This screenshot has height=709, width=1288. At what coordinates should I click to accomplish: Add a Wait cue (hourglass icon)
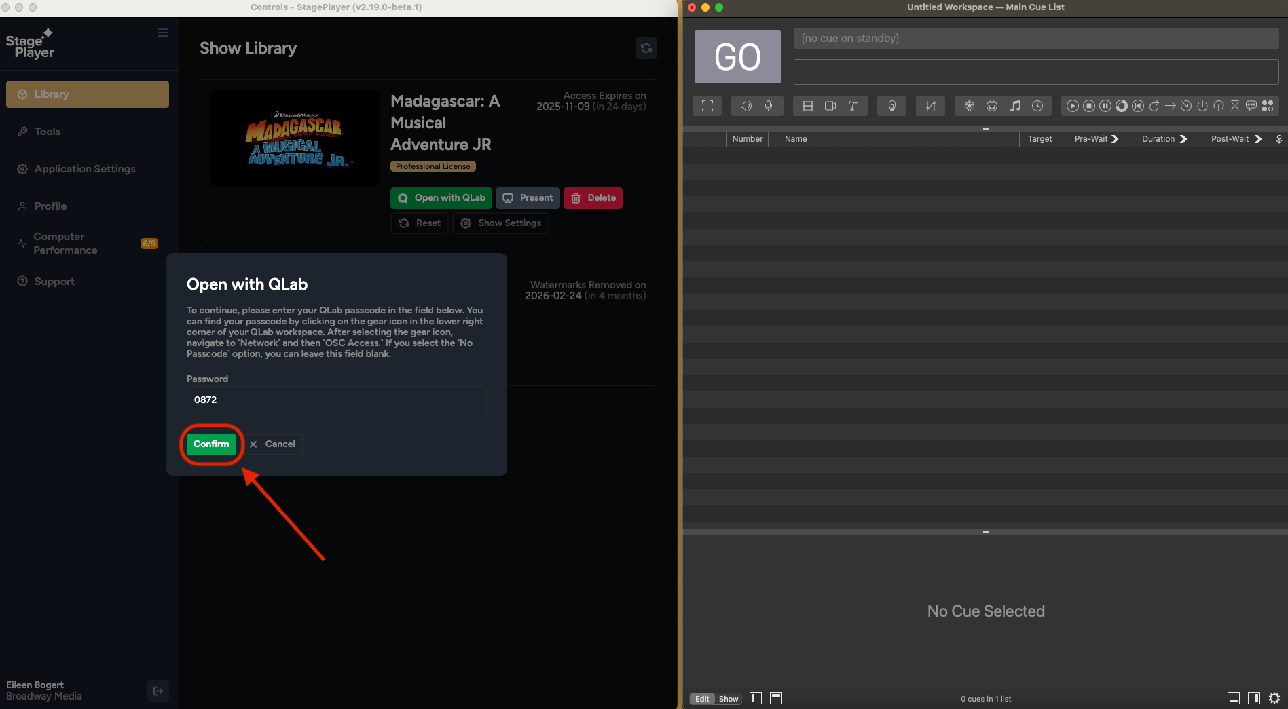pyautogui.click(x=1235, y=106)
